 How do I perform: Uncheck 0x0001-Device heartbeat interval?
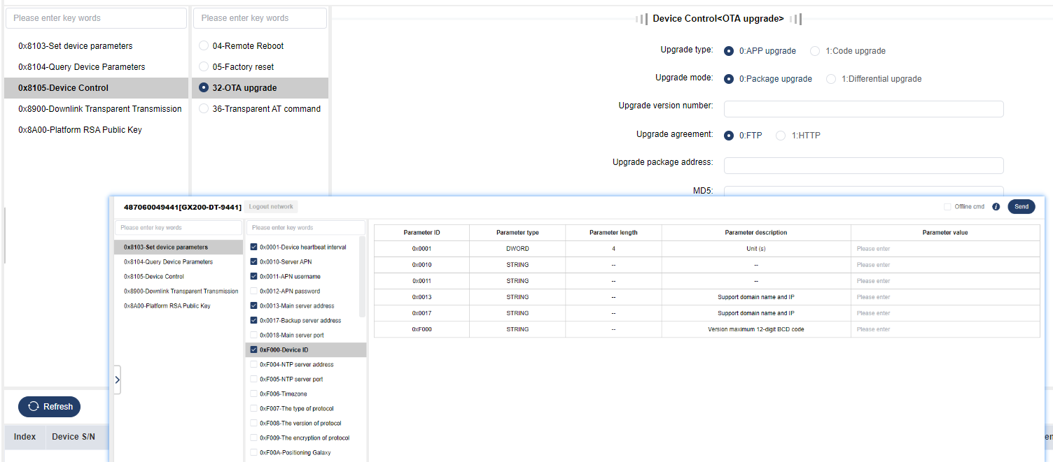254,247
